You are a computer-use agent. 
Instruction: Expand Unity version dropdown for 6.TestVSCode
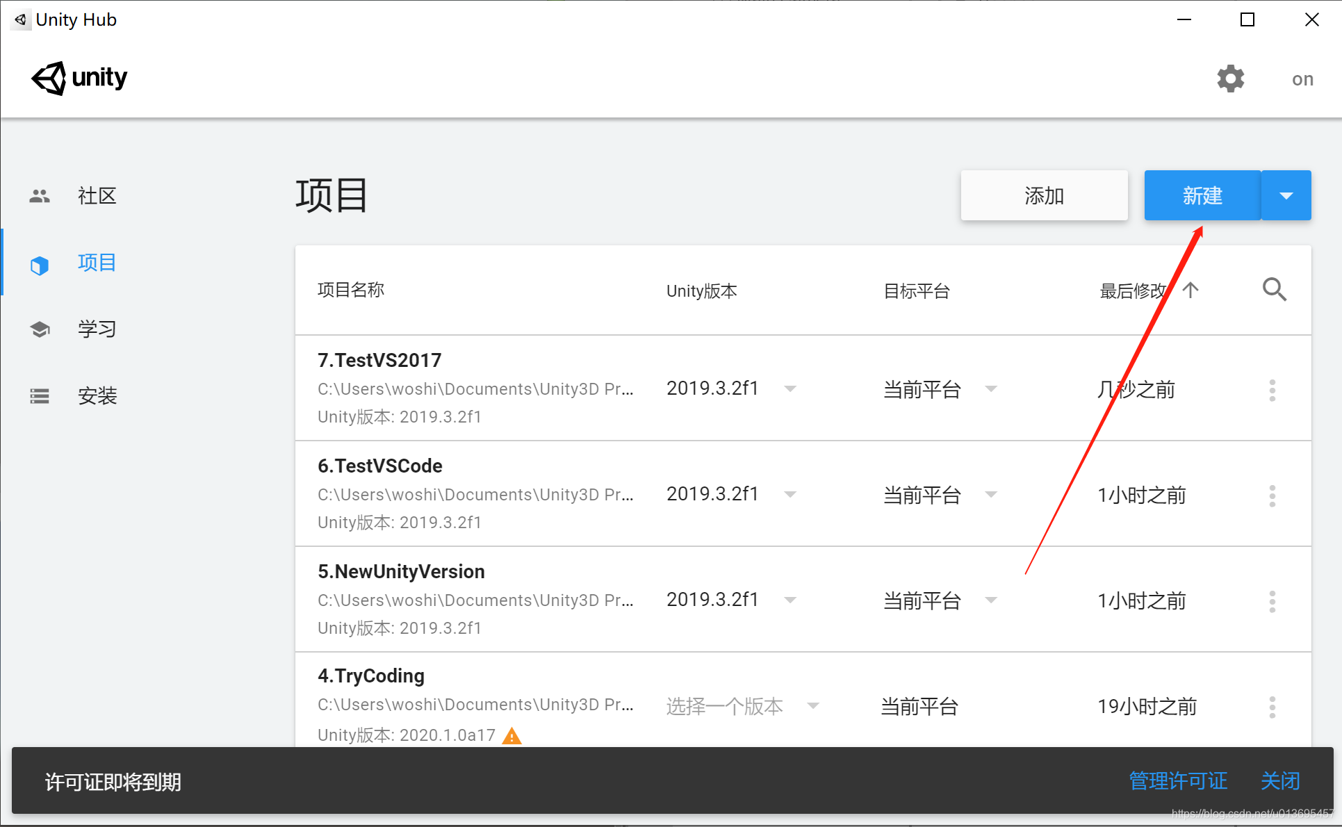(790, 494)
